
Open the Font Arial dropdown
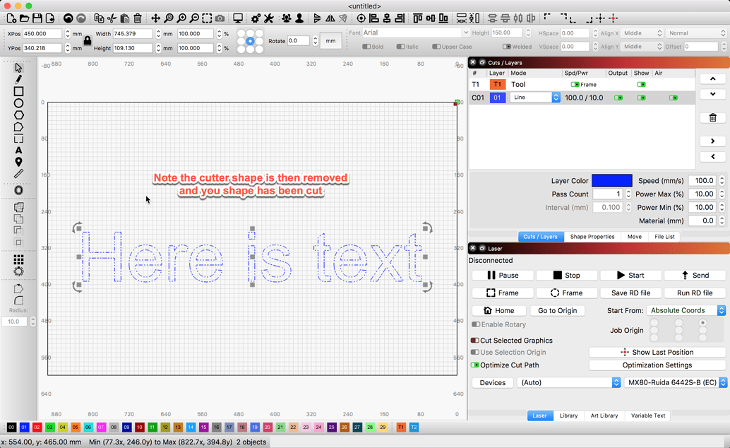(x=416, y=33)
